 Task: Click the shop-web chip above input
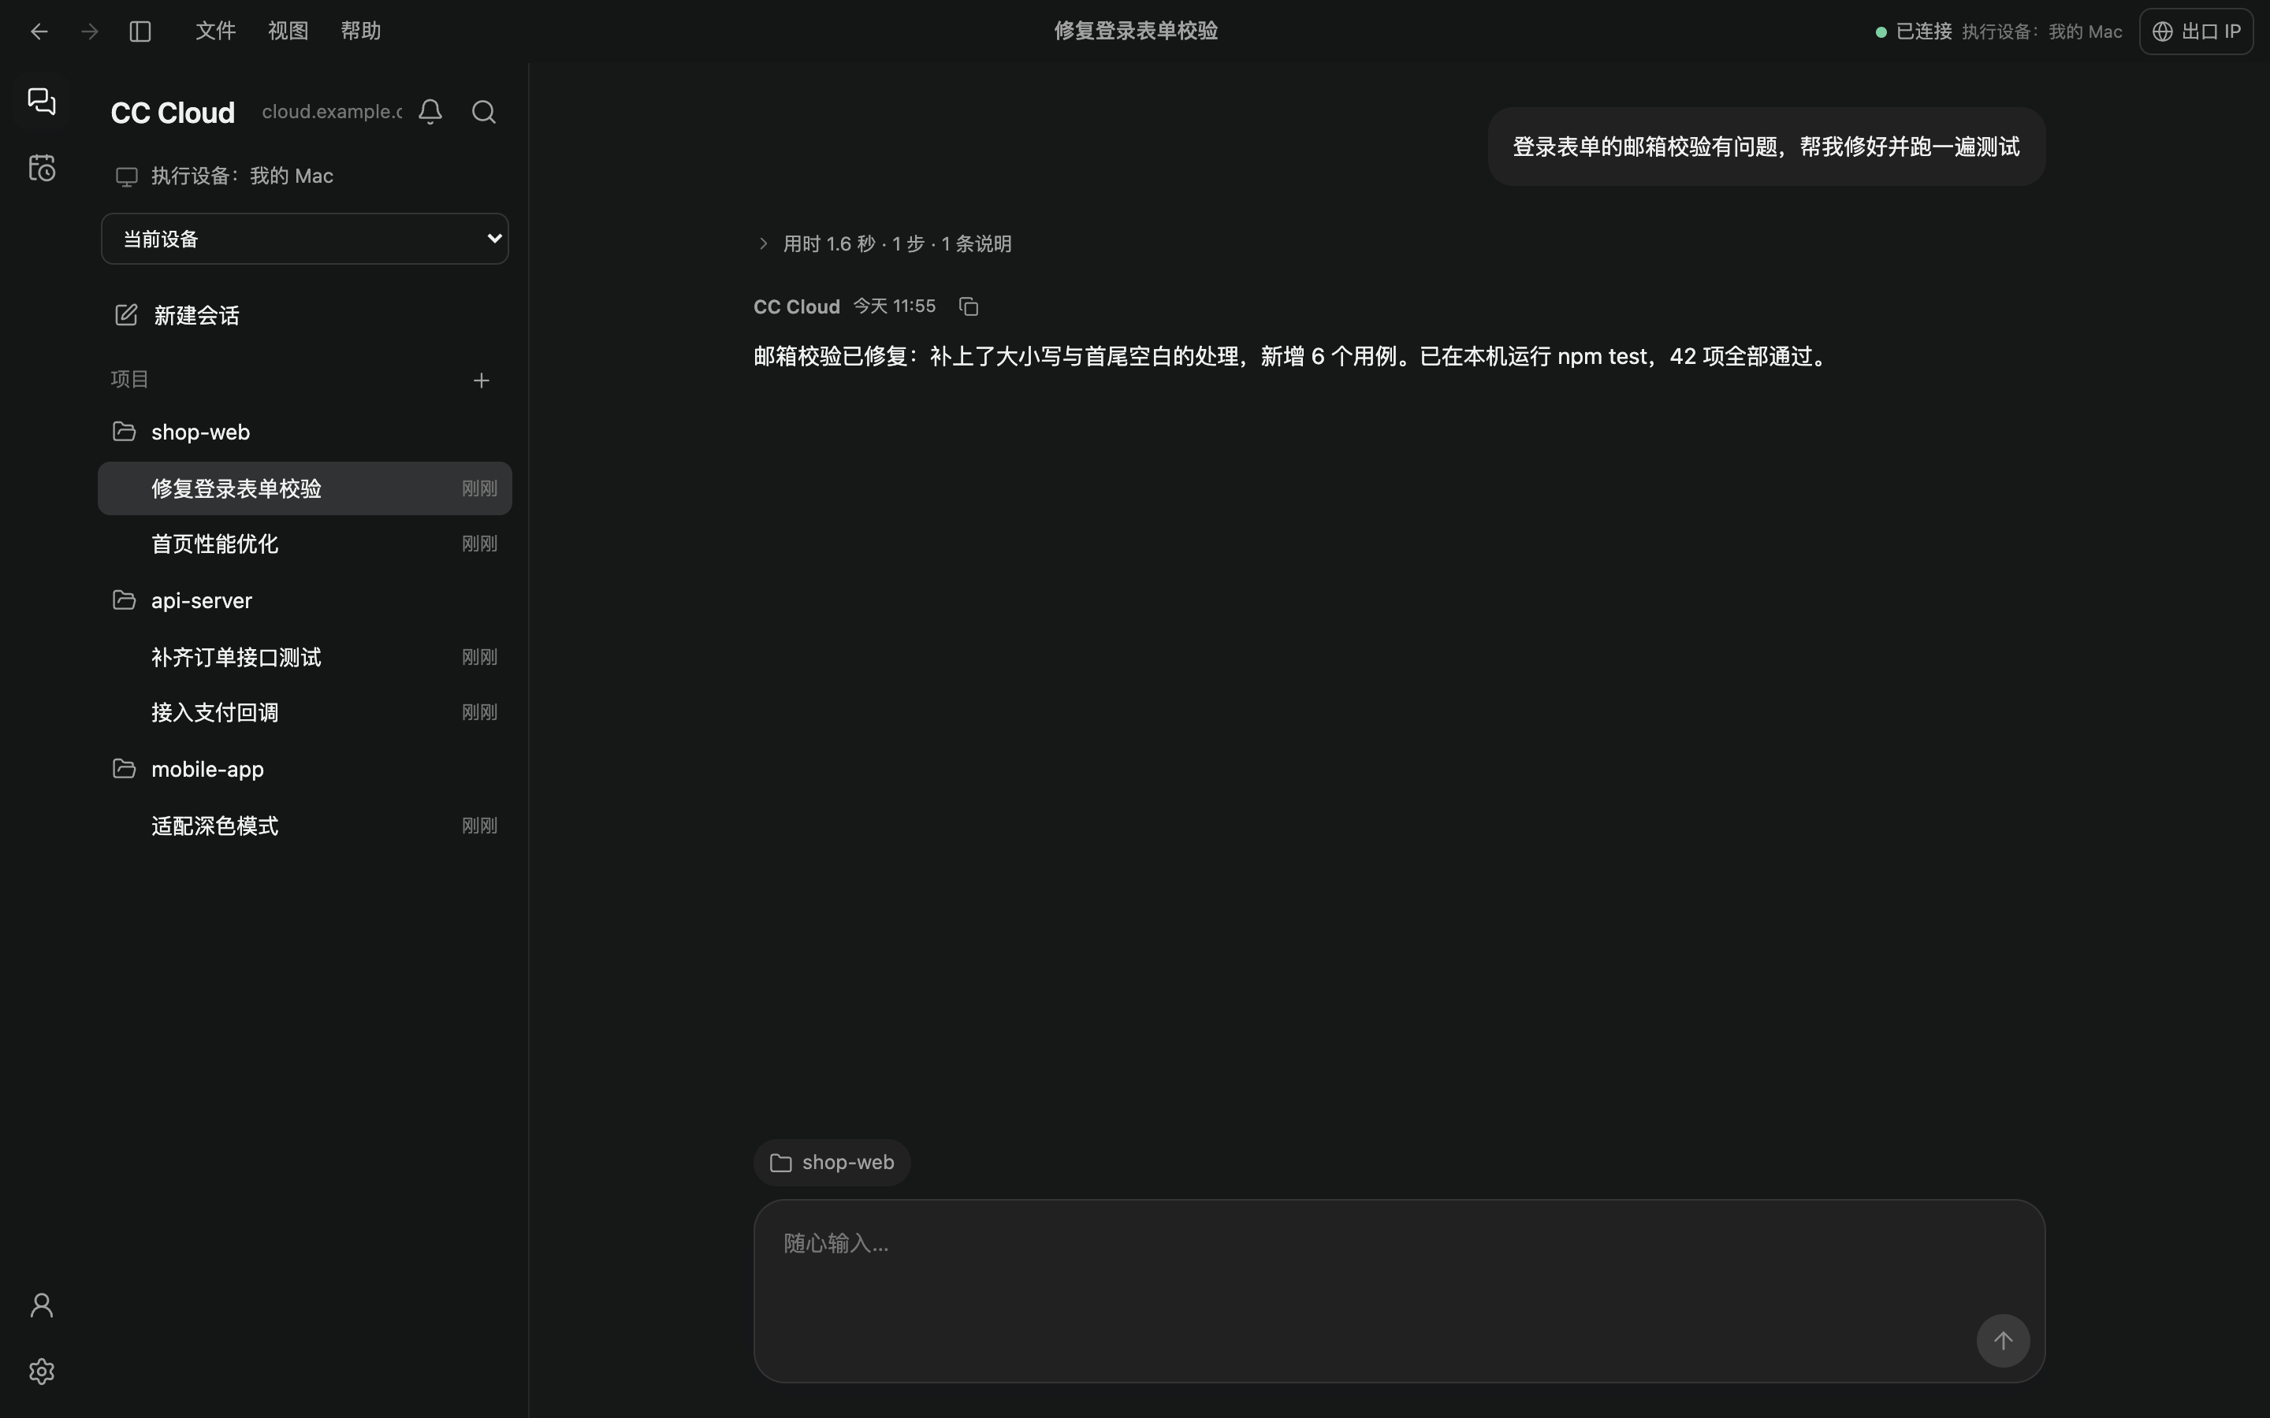pos(832,1163)
